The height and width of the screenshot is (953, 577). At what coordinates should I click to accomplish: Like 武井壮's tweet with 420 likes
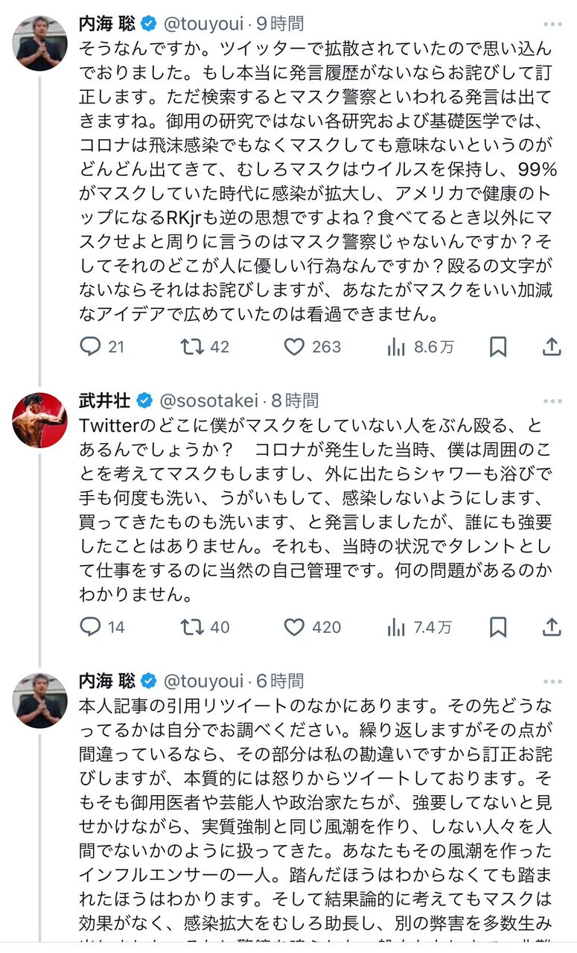coord(295,627)
